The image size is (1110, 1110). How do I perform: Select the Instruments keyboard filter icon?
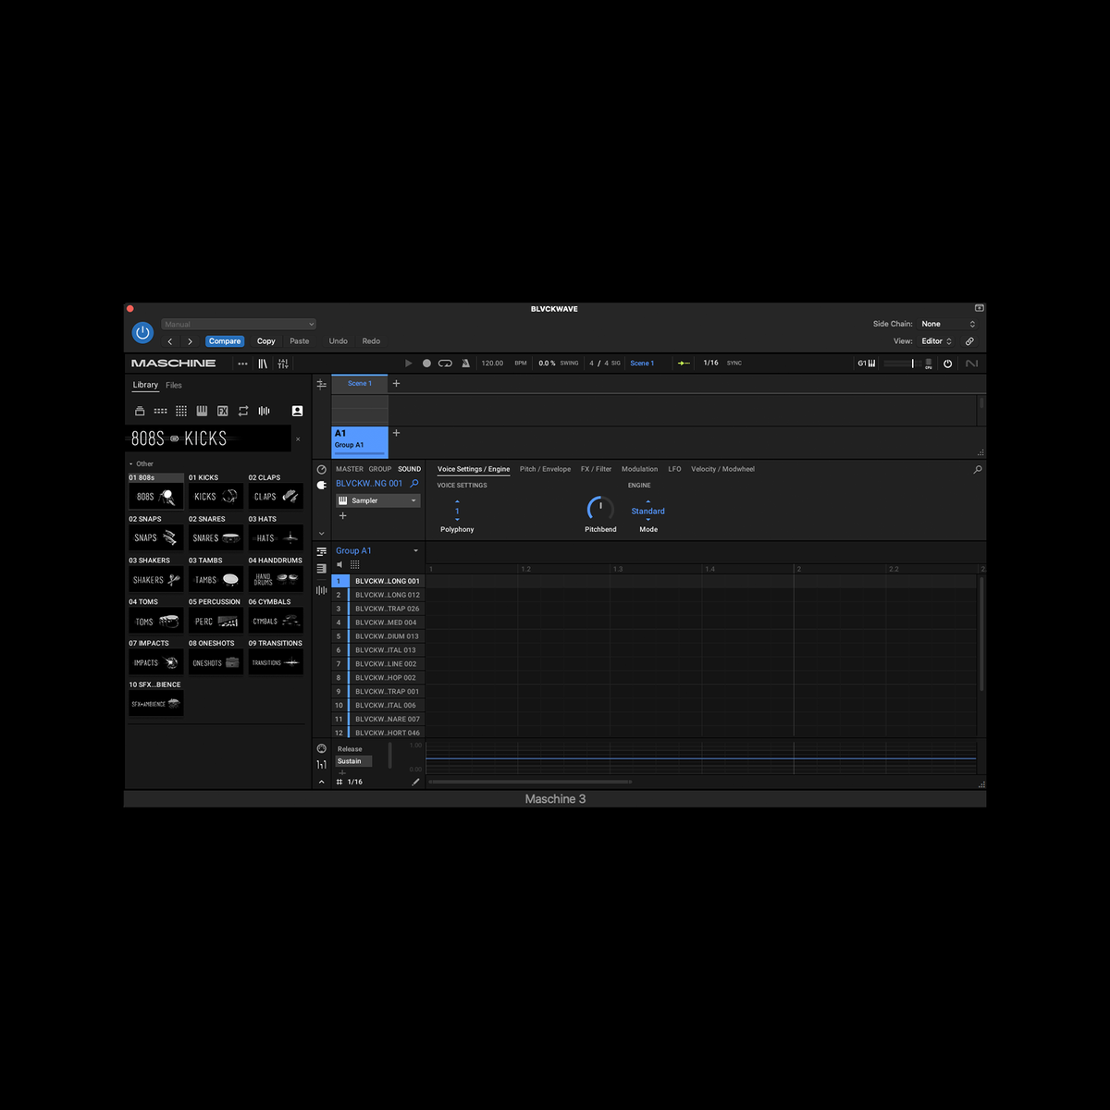(x=202, y=411)
